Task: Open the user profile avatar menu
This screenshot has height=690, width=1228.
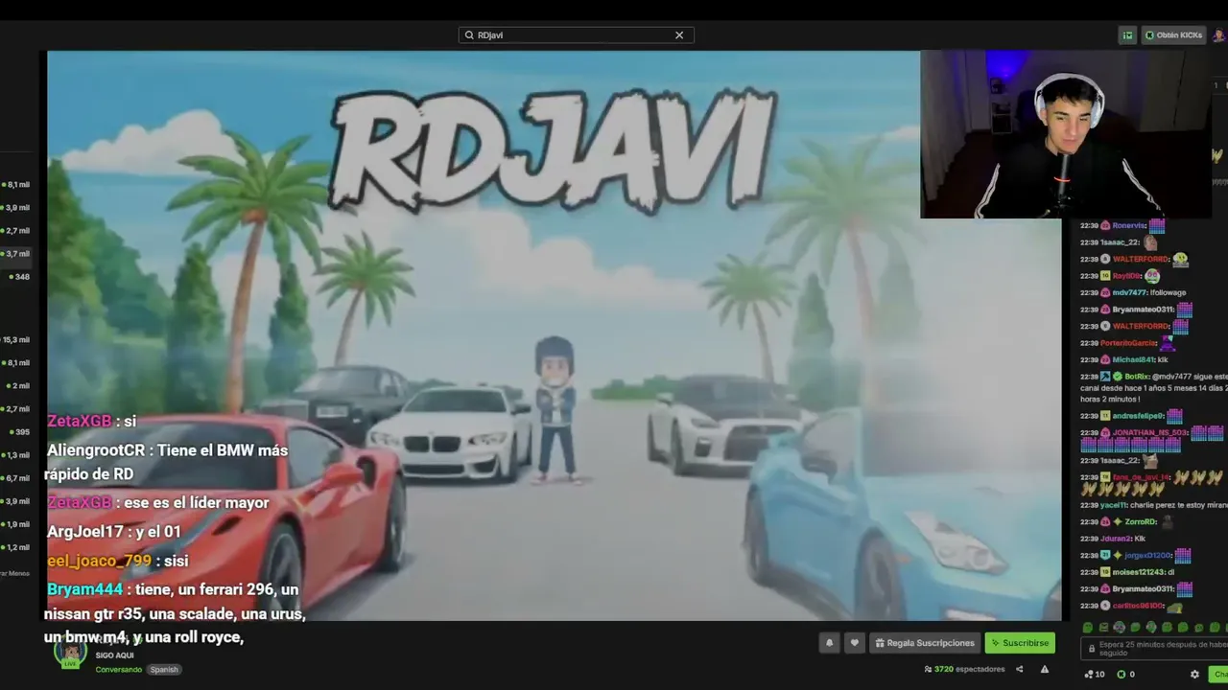Action: [x=1218, y=35]
